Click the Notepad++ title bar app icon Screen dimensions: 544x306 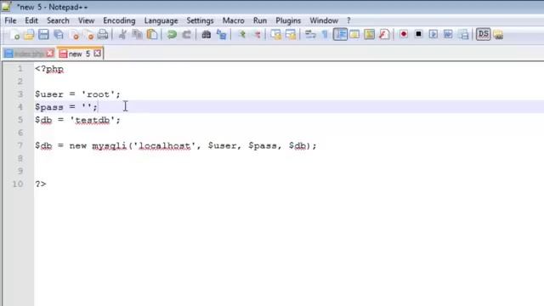click(6, 6)
